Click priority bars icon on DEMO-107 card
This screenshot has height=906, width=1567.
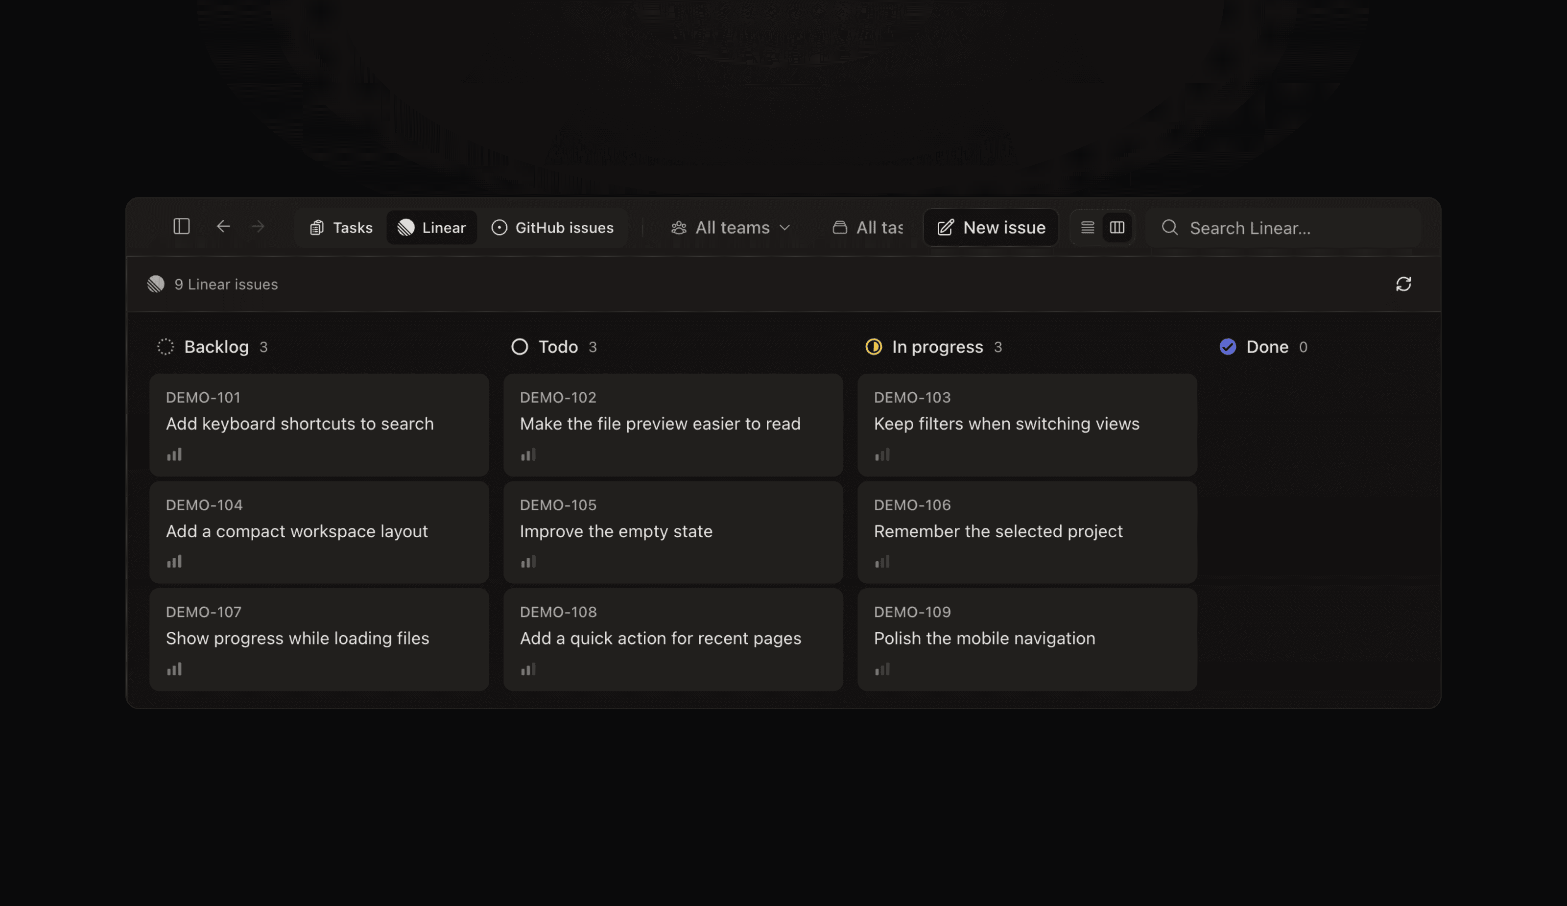[x=174, y=669]
